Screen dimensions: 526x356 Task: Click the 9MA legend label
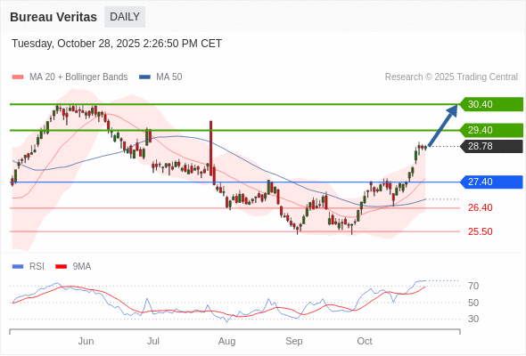[82, 267]
